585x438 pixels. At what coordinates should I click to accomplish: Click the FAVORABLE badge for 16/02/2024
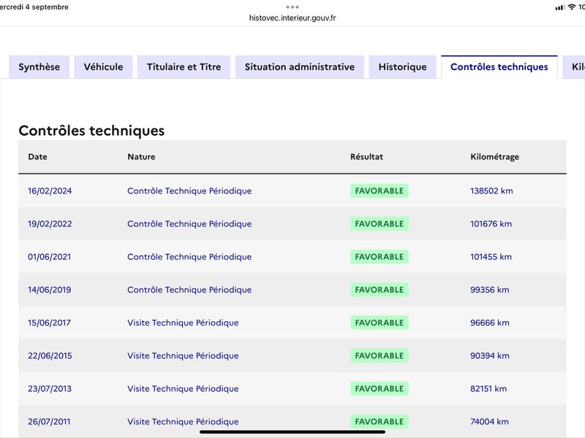pos(379,191)
